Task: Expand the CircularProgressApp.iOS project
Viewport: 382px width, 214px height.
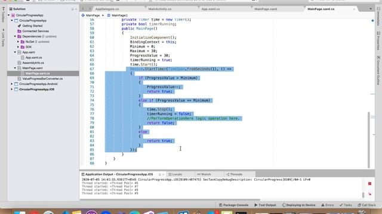Action: click(12, 89)
